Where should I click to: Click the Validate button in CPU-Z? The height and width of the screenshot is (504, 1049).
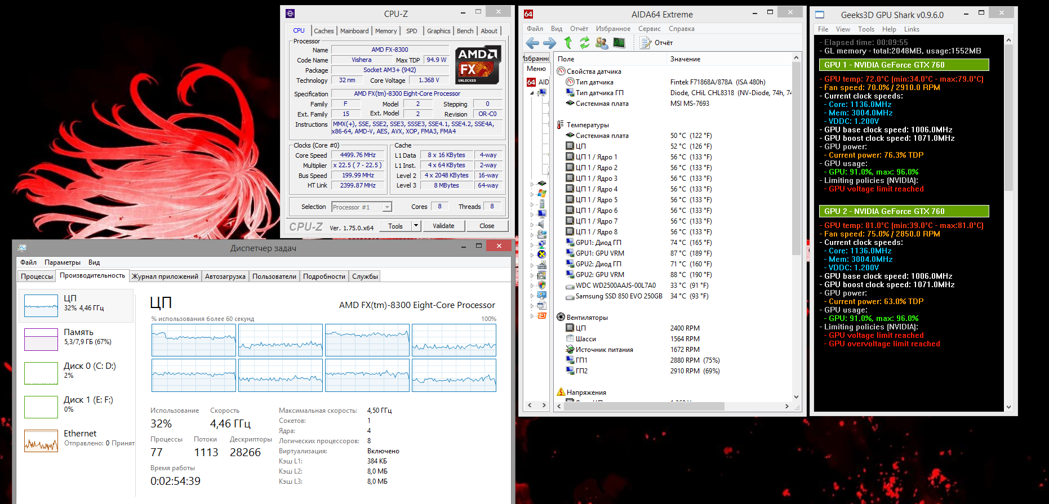[443, 226]
